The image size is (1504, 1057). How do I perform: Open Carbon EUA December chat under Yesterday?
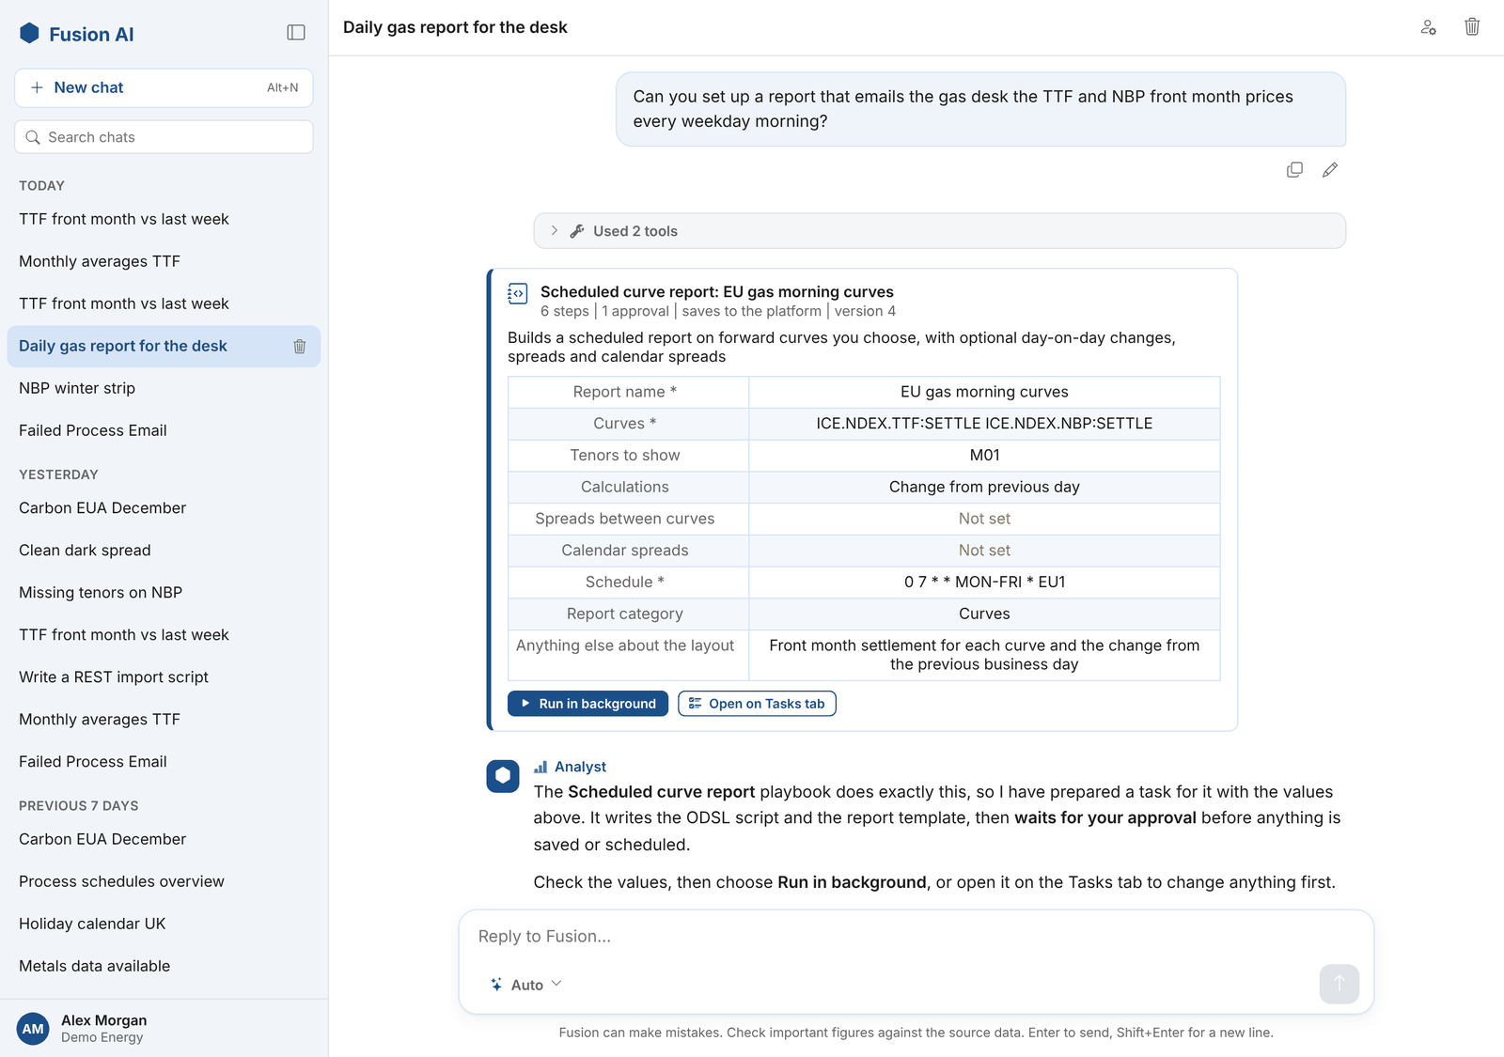pos(164,508)
